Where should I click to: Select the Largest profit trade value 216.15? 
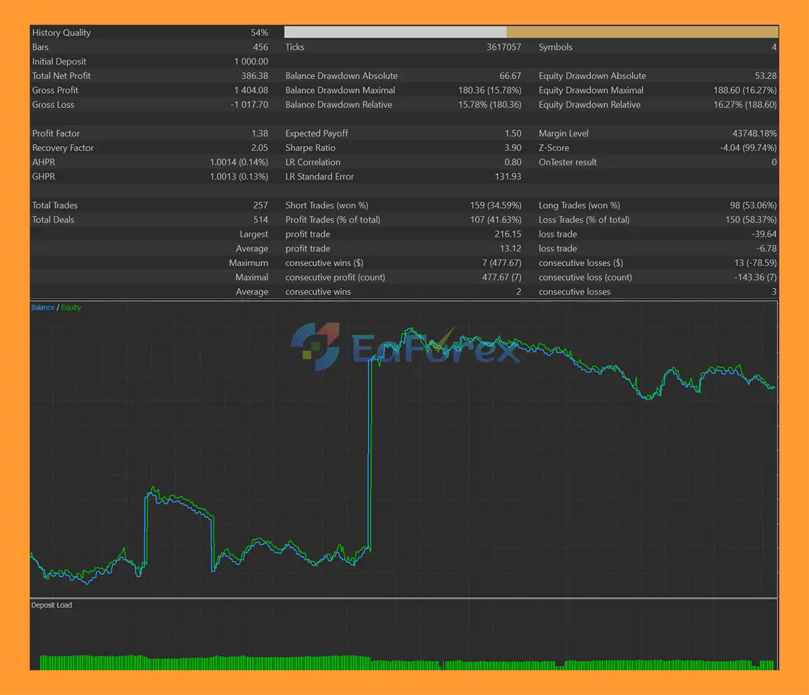(508, 234)
